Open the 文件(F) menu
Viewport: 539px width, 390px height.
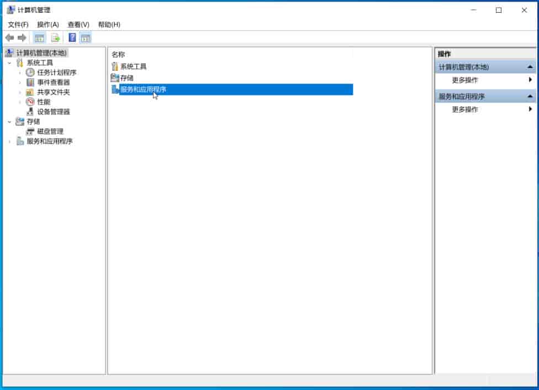(x=18, y=24)
